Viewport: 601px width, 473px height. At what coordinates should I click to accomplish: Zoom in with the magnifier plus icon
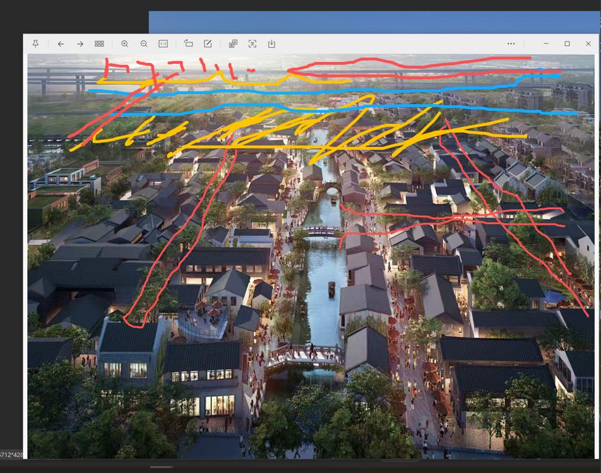coord(125,44)
